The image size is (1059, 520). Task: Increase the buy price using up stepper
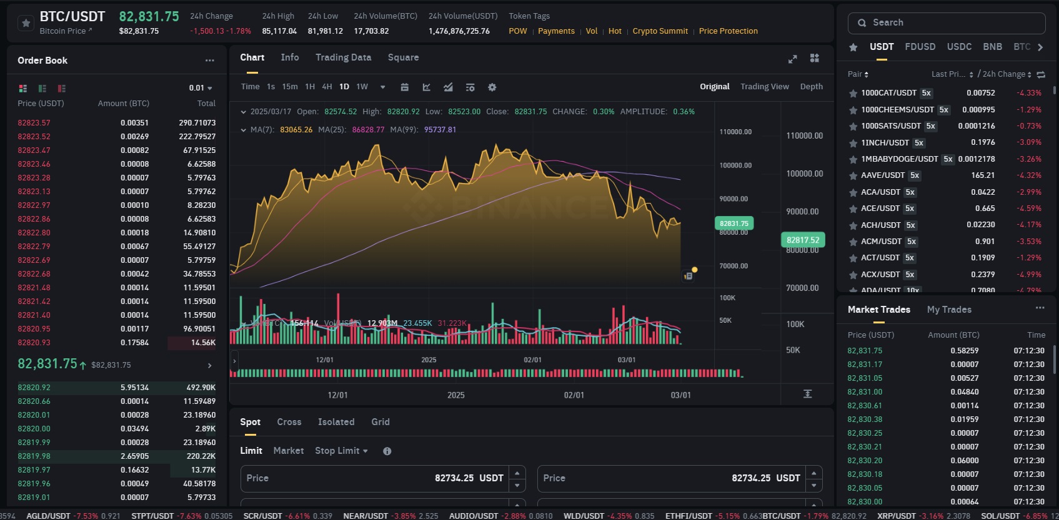tap(517, 472)
